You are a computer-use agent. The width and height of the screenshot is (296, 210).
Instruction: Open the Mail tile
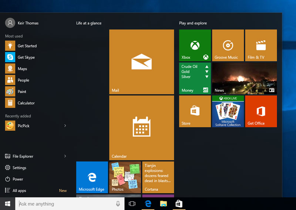click(141, 62)
